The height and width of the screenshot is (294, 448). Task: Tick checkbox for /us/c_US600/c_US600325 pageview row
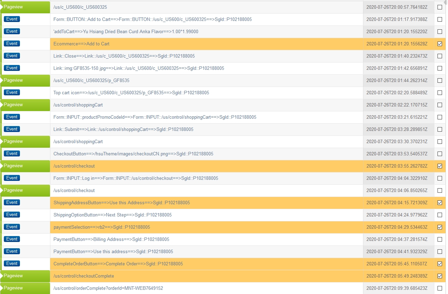440,7
